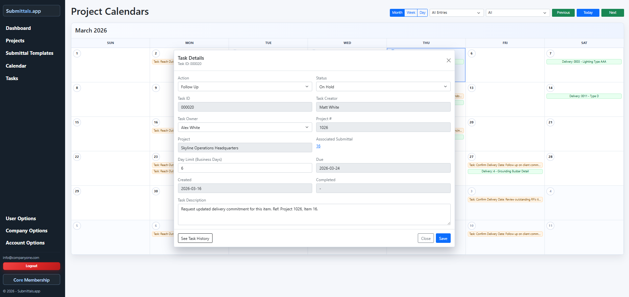Screen dimensions: 629x297
Task: Click the Day Limit input field
Action: pos(245,168)
